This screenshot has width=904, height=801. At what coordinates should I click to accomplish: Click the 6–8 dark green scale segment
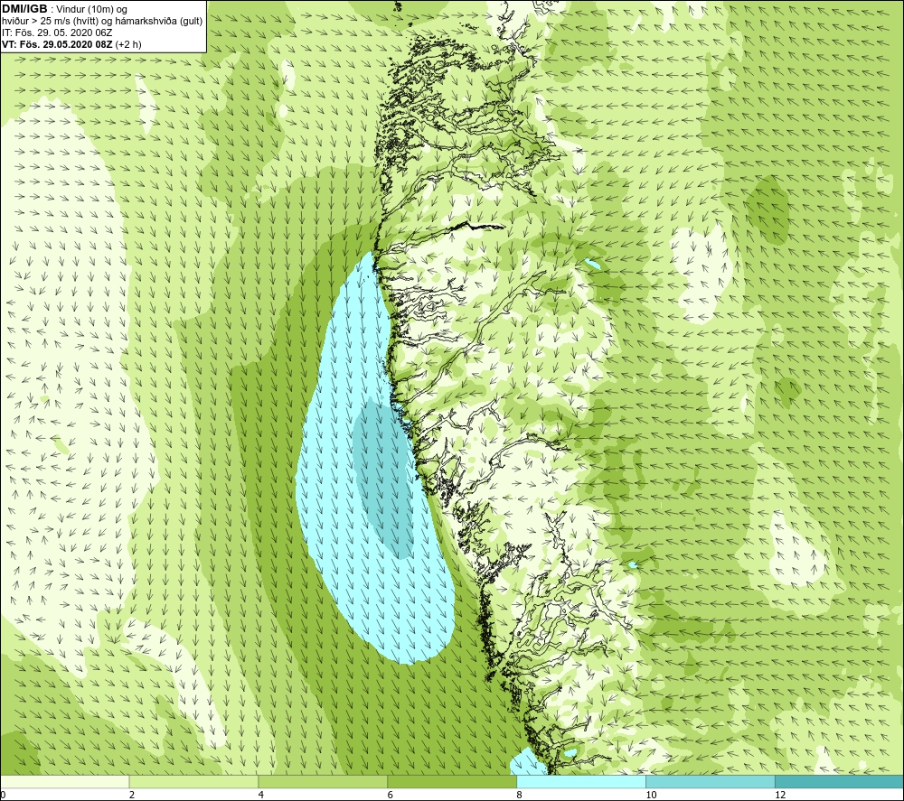(452, 781)
